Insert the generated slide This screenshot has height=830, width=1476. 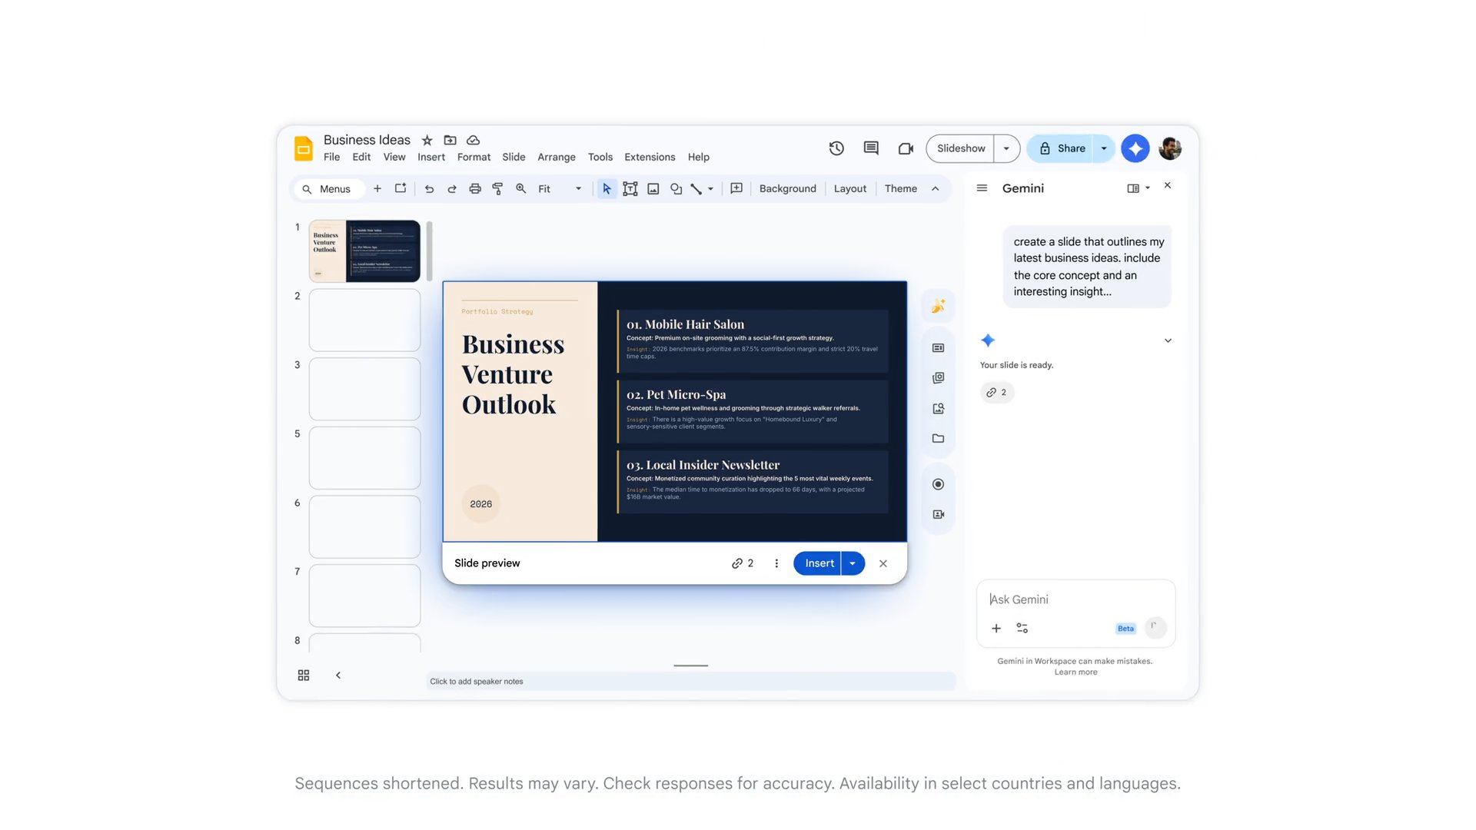click(819, 563)
